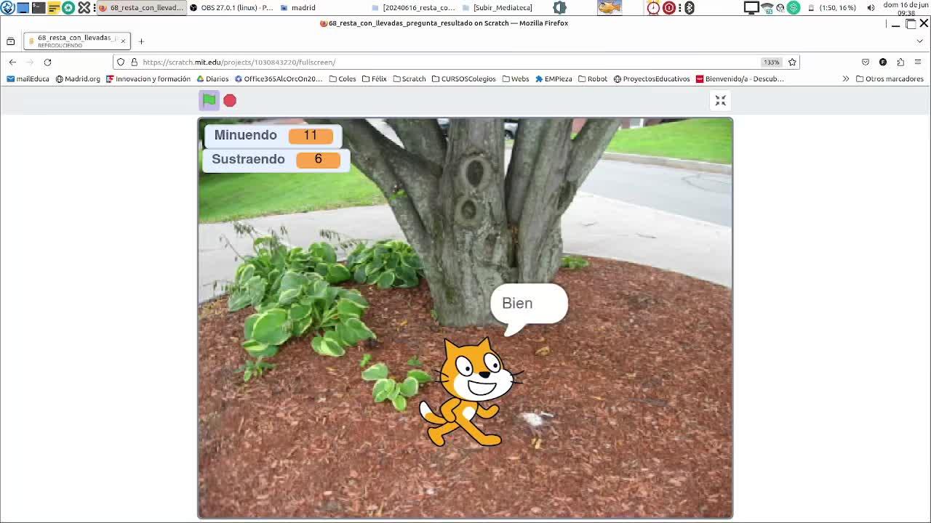Click the Scratch cat sprite
The width and height of the screenshot is (931, 523).
click(471, 392)
